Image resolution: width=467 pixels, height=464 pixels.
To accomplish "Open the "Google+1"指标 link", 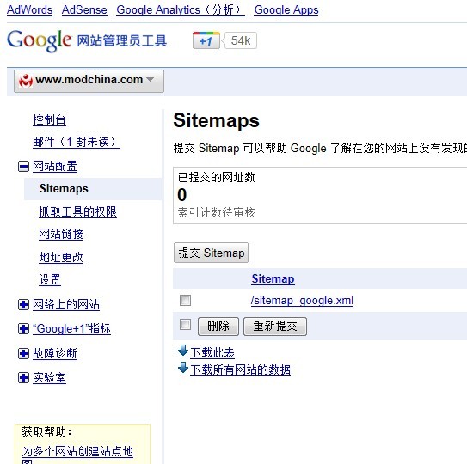I will [71, 329].
